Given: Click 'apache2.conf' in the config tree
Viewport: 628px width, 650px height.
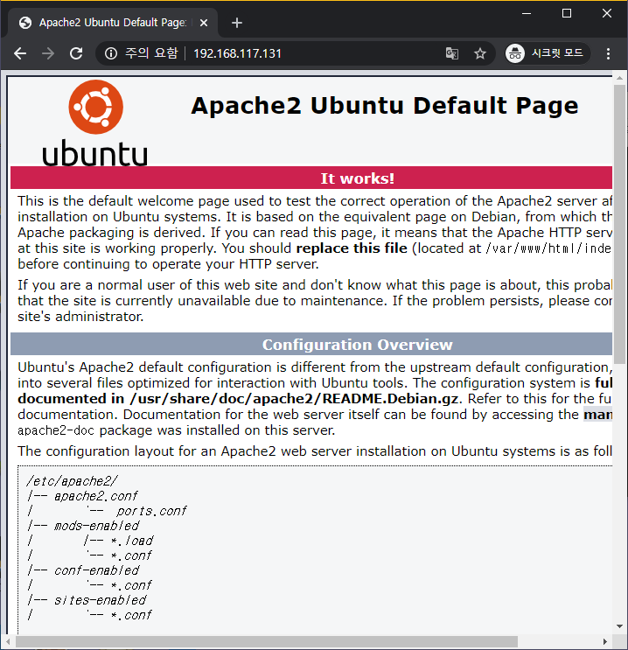Looking at the screenshot, I should 95,496.
